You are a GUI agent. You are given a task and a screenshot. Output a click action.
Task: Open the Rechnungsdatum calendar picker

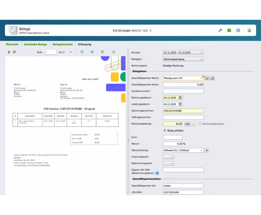pyautogui.click(x=180, y=98)
